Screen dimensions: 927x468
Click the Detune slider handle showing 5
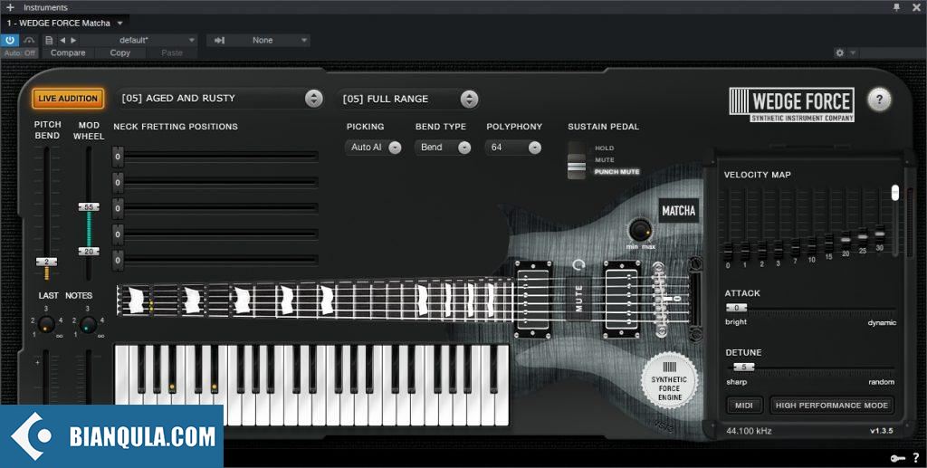tap(744, 367)
